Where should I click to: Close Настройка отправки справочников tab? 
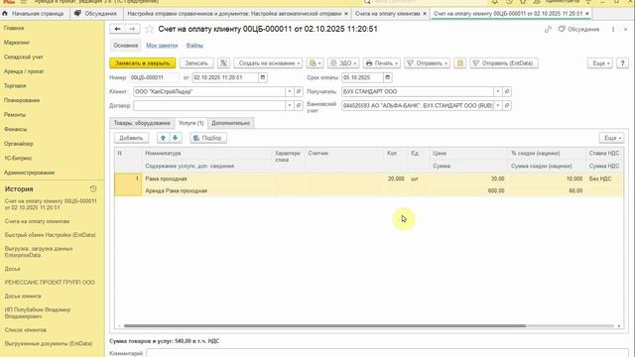tap(346, 13)
